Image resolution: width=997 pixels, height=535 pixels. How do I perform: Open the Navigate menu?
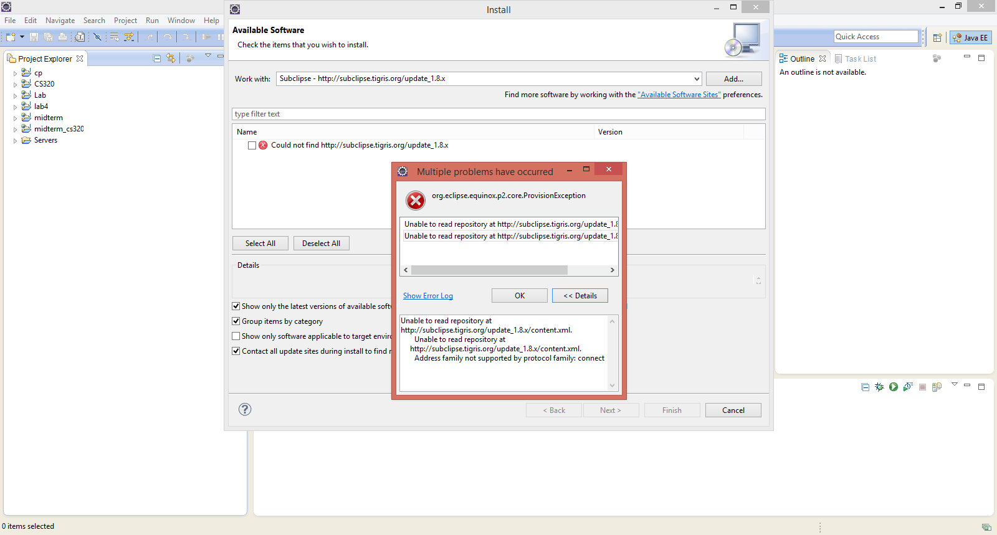[x=60, y=21]
